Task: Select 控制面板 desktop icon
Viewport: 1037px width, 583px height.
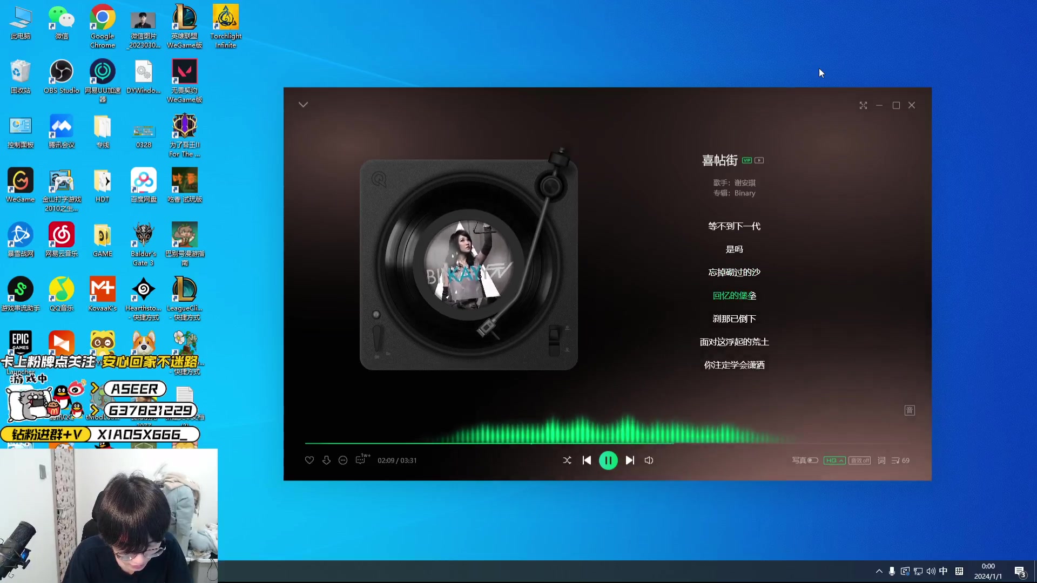Action: [x=21, y=131]
